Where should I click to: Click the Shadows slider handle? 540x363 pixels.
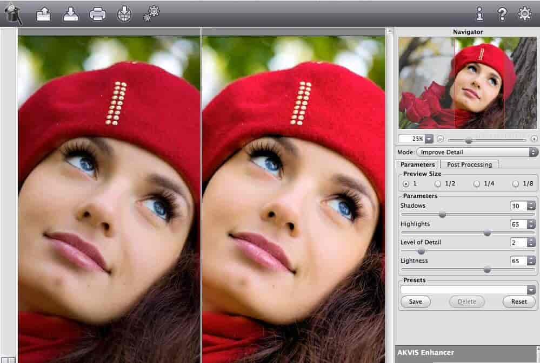coord(442,215)
